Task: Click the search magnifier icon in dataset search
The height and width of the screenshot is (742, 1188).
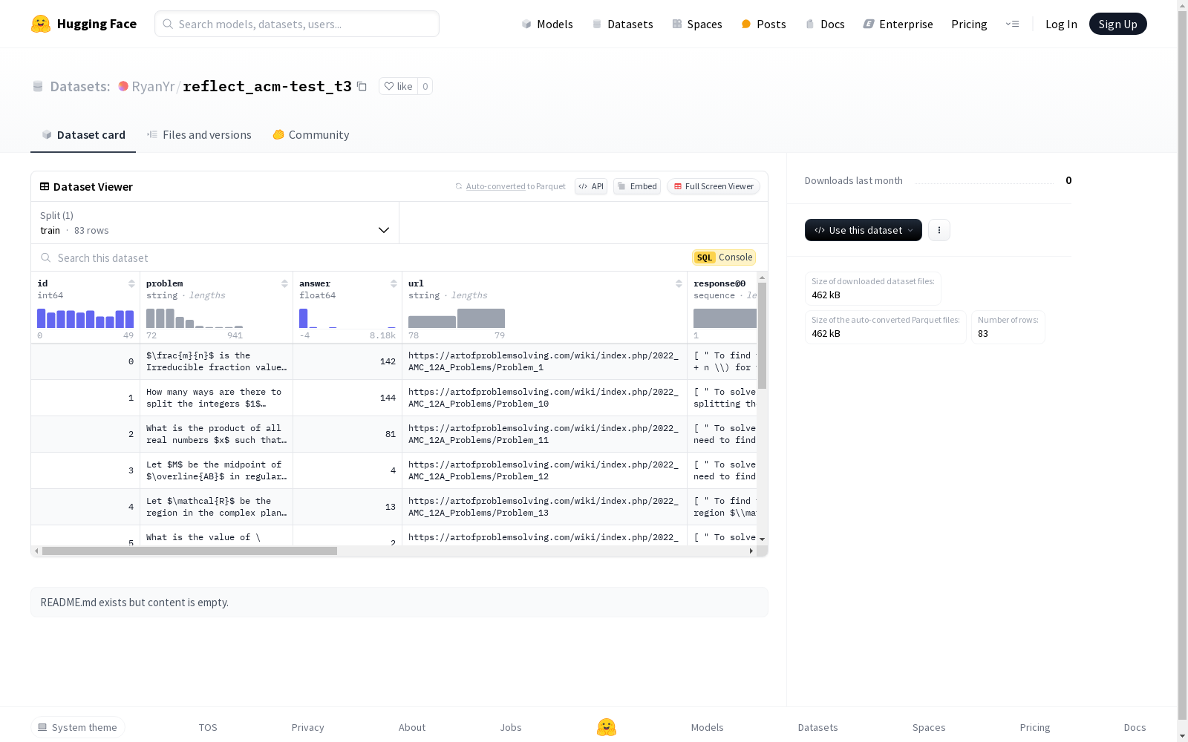Action: click(x=46, y=257)
